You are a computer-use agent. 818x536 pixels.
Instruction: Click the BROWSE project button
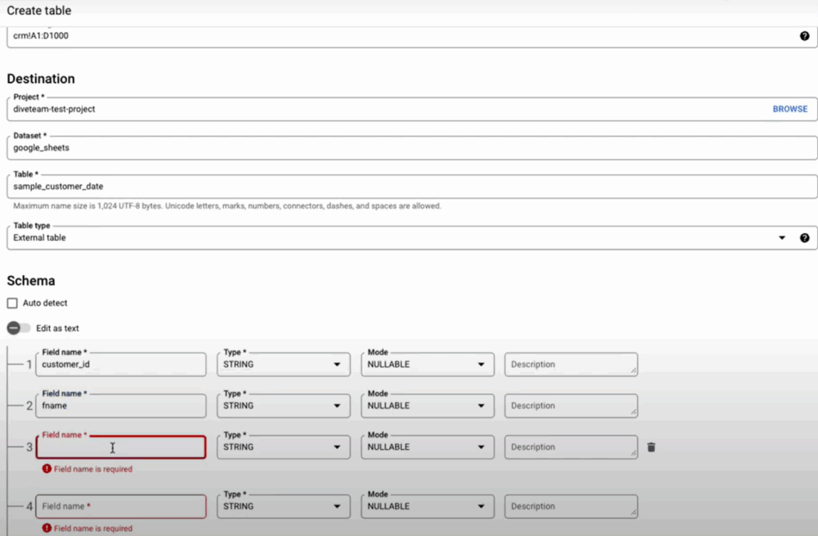789,109
